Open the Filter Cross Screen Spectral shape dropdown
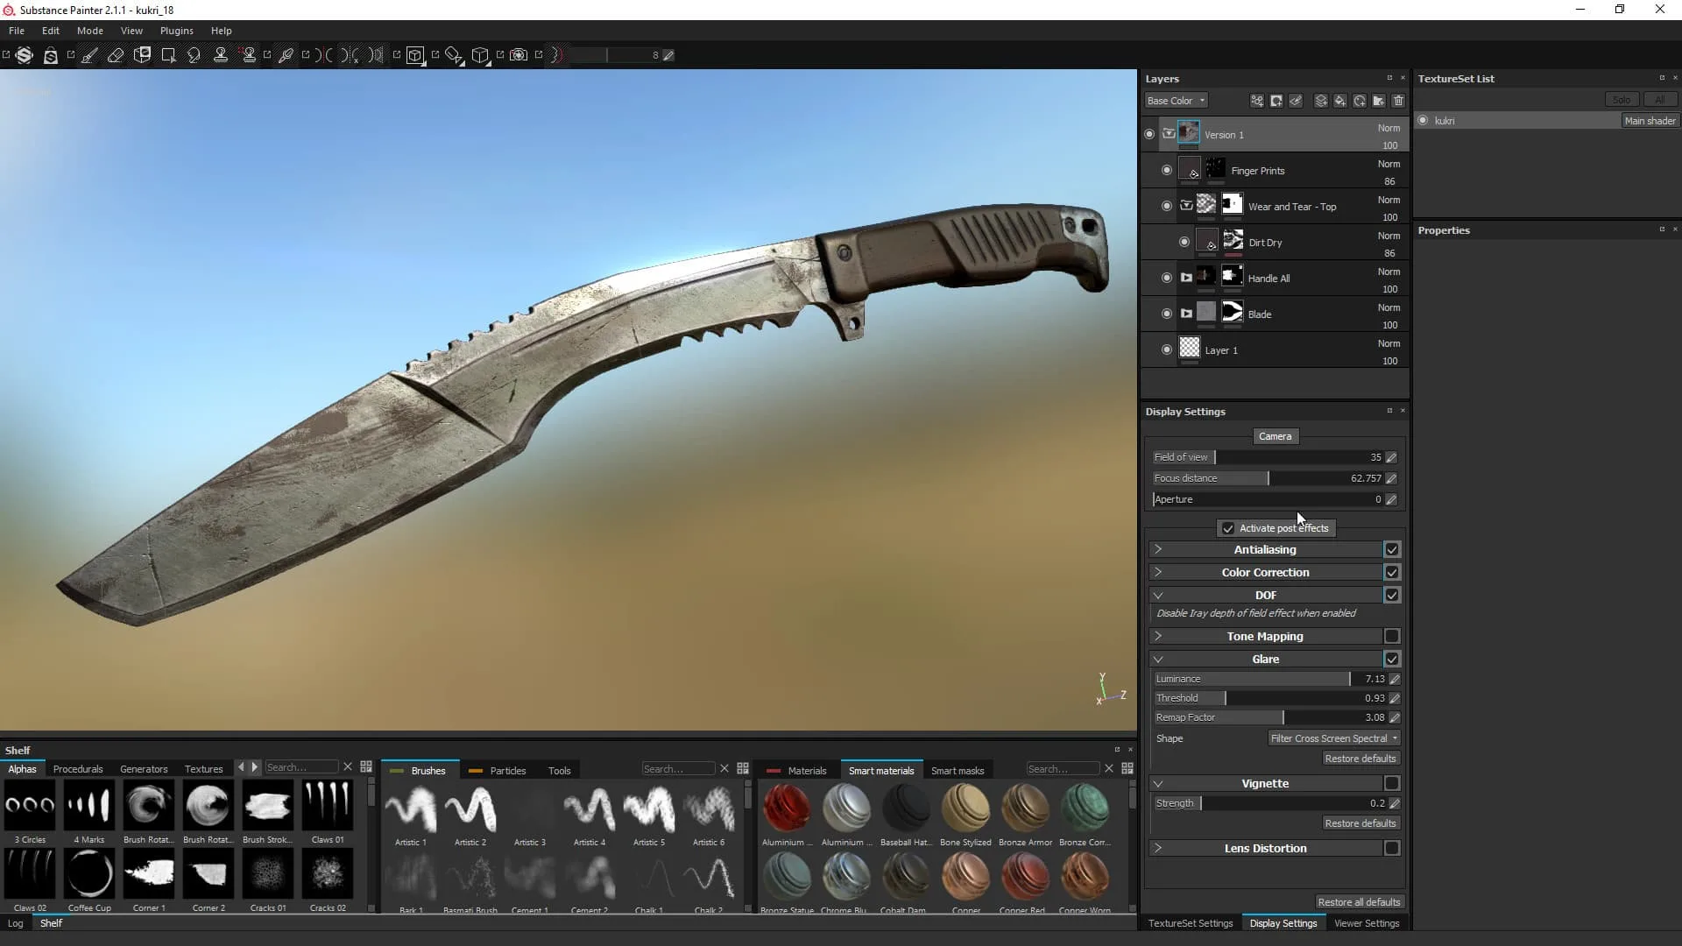1682x946 pixels. (1333, 738)
